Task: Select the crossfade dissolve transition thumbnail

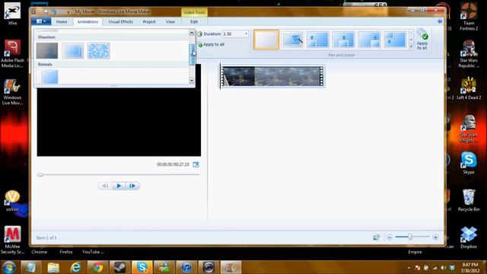Action: (47, 51)
